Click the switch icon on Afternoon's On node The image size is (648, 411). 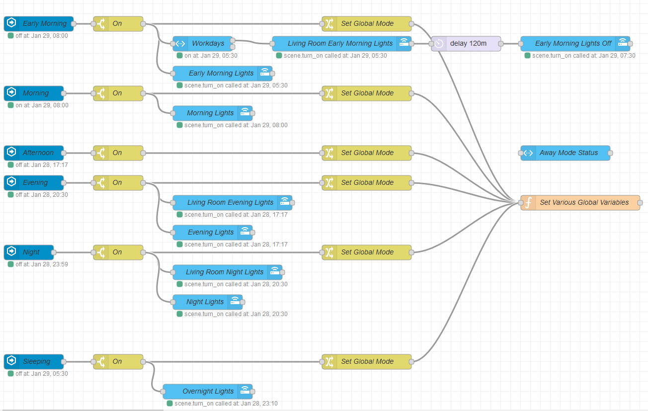click(101, 153)
